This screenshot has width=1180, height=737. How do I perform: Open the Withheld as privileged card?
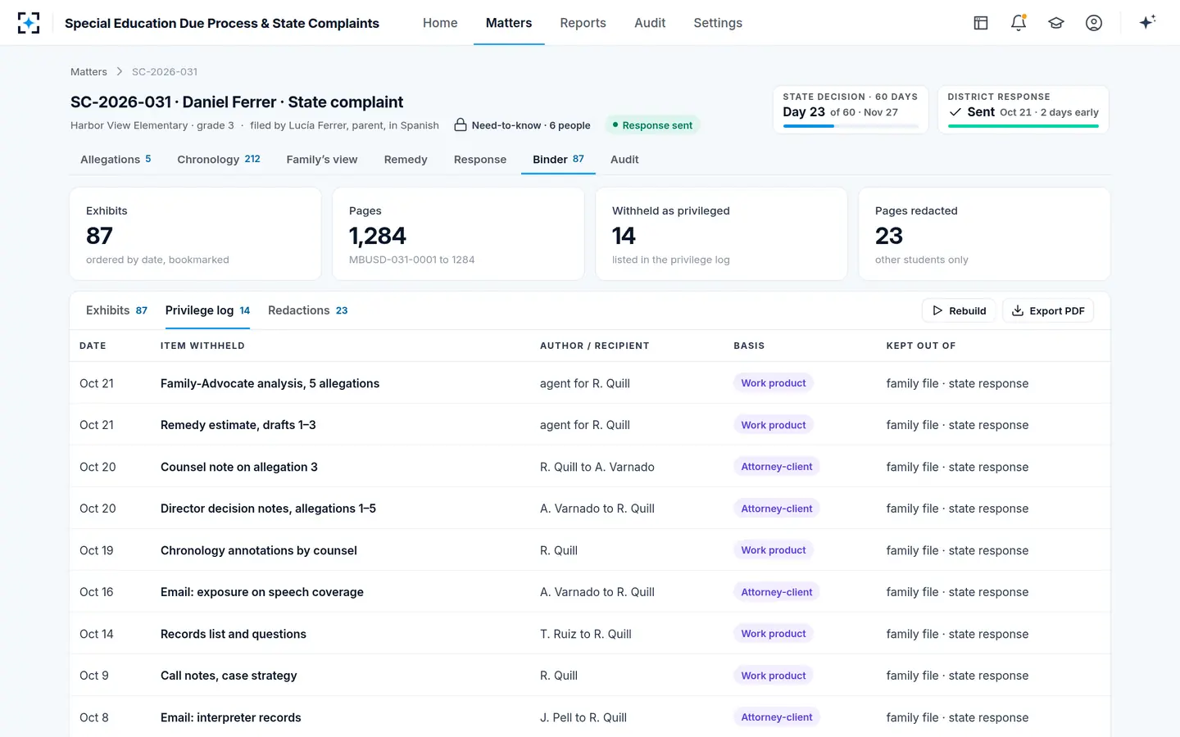(x=721, y=234)
